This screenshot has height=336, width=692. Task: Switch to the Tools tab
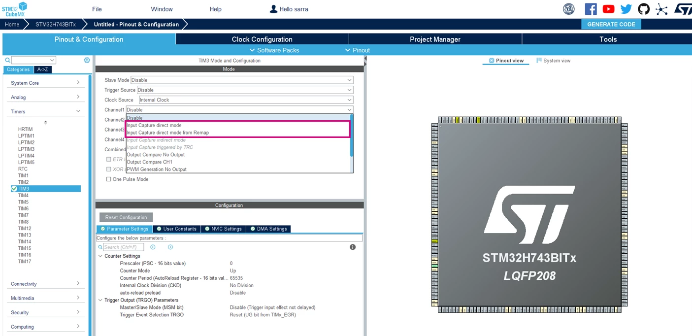coord(608,39)
